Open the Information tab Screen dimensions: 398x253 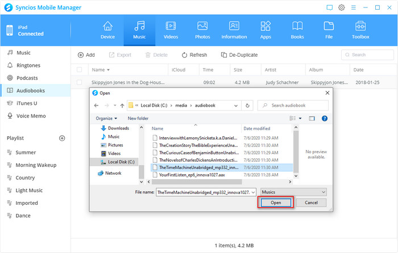[x=234, y=31]
